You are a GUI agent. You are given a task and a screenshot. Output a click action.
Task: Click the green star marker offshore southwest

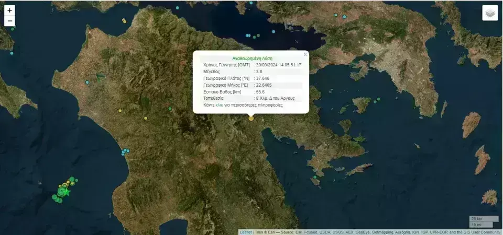point(67,192)
